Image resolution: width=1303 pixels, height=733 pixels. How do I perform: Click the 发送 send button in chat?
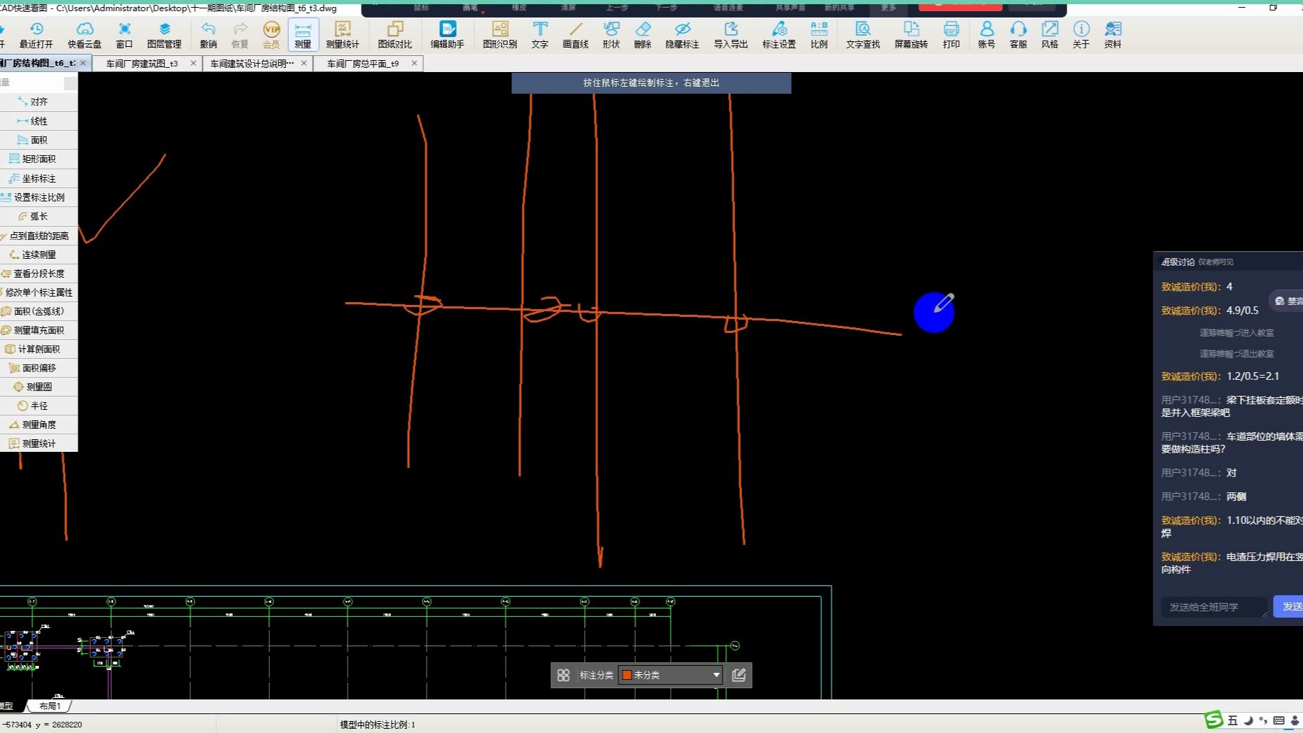(1290, 606)
